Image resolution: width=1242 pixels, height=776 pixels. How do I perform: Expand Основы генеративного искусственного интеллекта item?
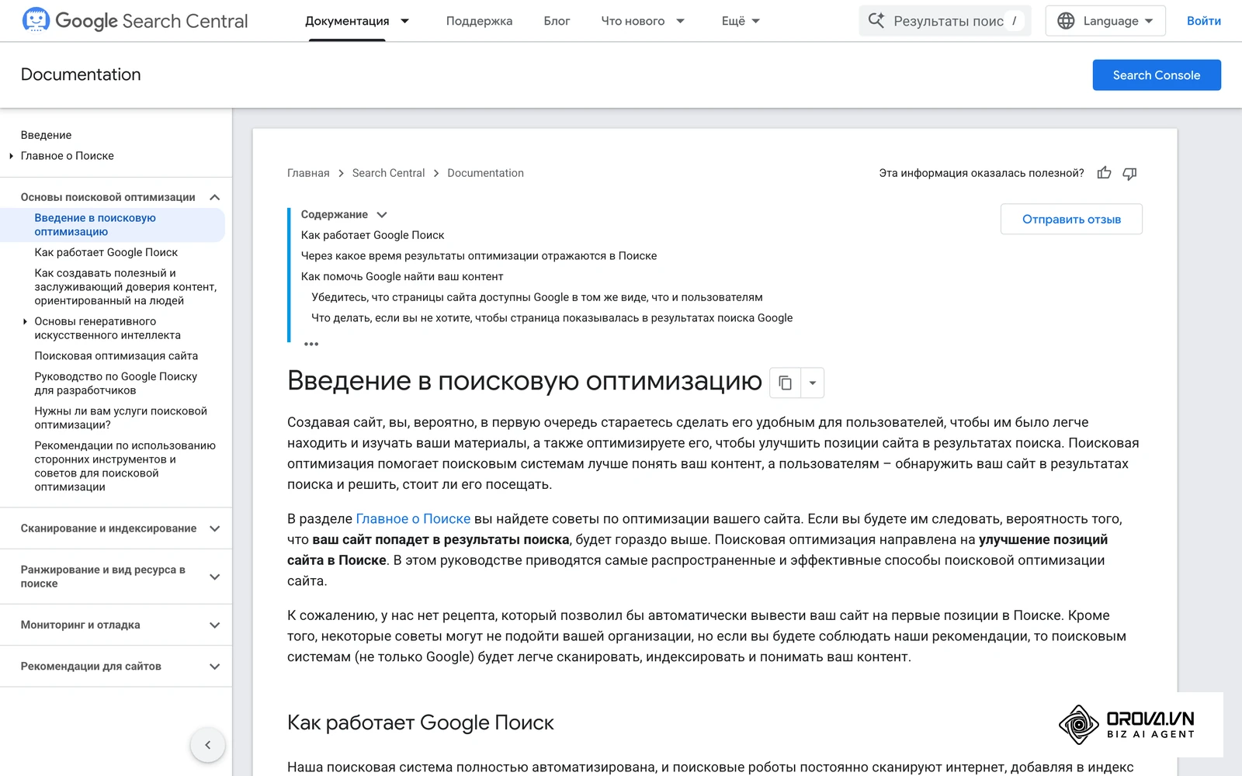tap(25, 321)
